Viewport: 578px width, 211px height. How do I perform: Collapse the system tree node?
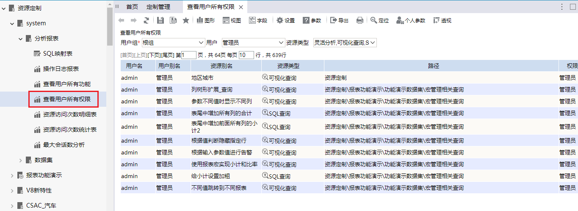pyautogui.click(x=12, y=23)
